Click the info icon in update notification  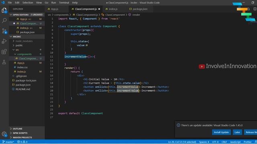pyautogui.click(x=178, y=125)
